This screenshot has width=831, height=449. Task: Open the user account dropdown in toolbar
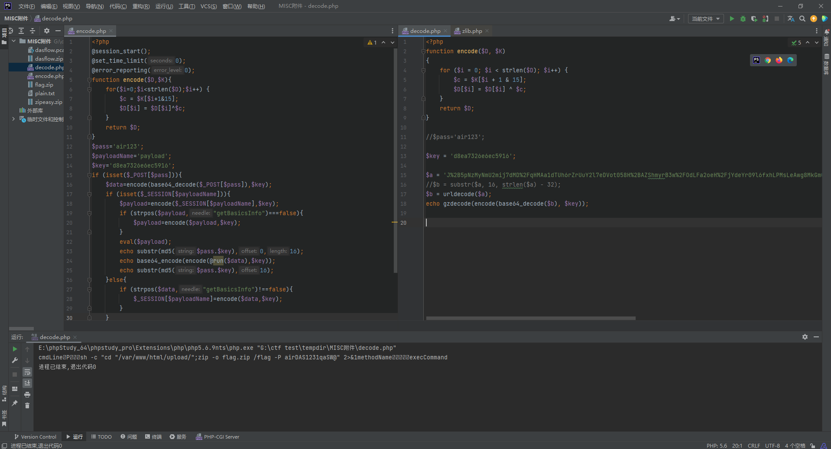click(675, 19)
